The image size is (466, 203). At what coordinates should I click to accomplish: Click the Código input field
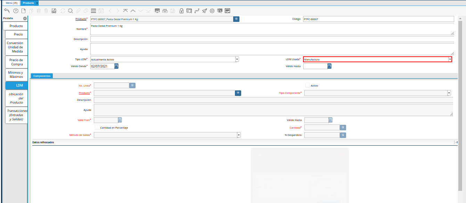coord(378,19)
